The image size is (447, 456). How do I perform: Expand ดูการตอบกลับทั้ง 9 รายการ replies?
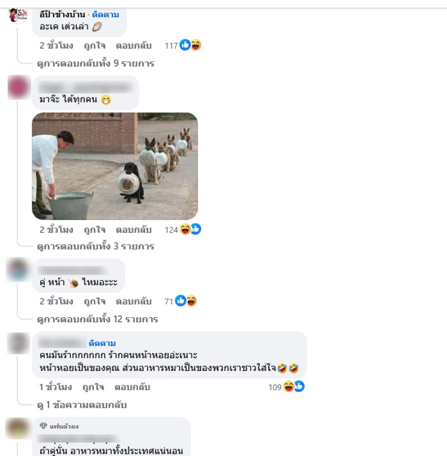coord(96,63)
